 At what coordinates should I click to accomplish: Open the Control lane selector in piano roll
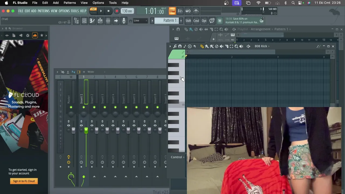(x=178, y=157)
